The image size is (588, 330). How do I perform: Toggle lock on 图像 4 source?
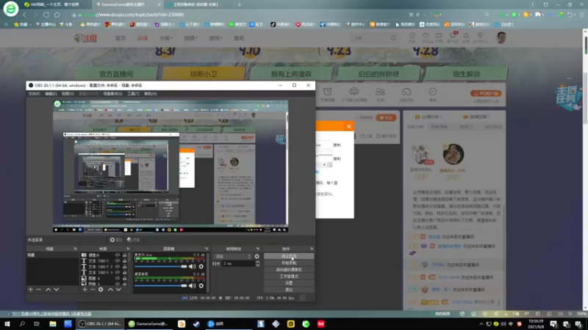pyautogui.click(x=124, y=279)
